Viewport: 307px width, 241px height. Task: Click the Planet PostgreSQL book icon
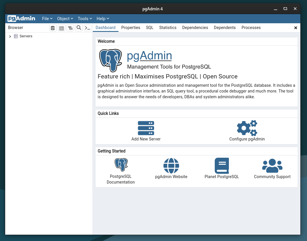pos(222,166)
